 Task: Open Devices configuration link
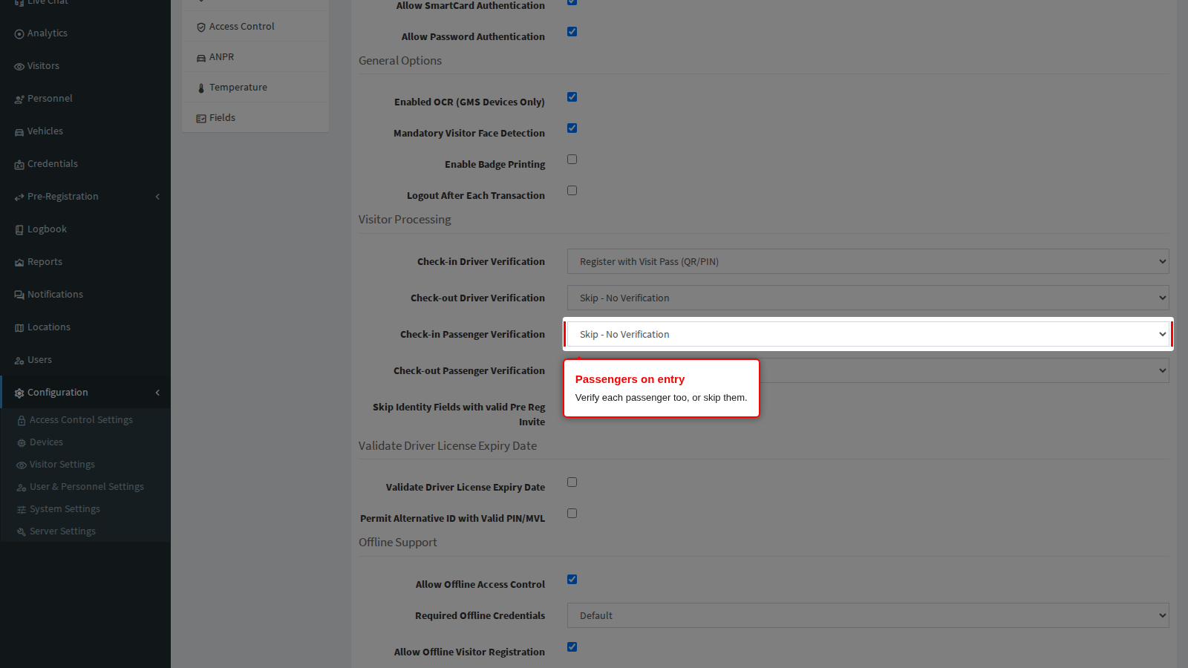(x=85, y=442)
